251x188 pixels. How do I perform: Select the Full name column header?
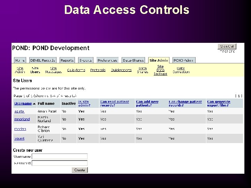point(46,103)
